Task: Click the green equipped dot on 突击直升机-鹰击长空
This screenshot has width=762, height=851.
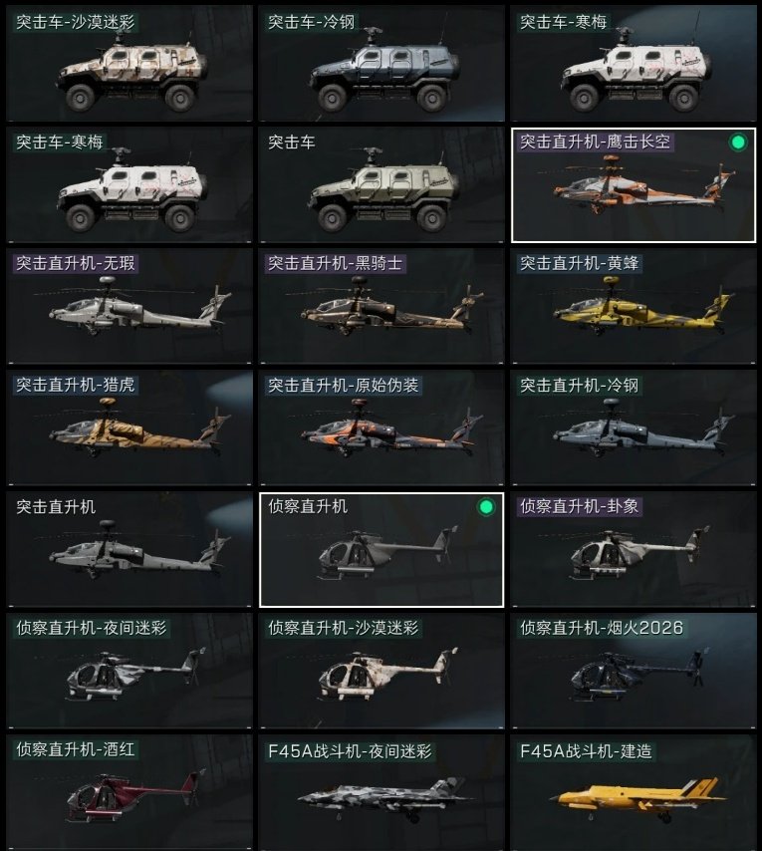Action: [737, 142]
